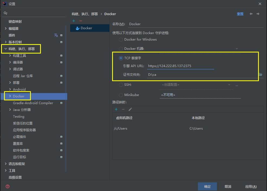The height and width of the screenshot is (191, 267).
Task: Click 引擎 API URL input field
Action: [x=181, y=66]
